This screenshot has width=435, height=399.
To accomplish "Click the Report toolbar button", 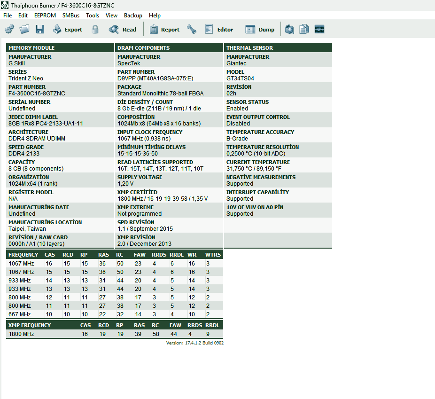I will 165,30.
